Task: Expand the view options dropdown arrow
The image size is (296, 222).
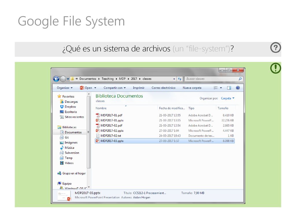Action: pyautogui.click(x=221, y=88)
